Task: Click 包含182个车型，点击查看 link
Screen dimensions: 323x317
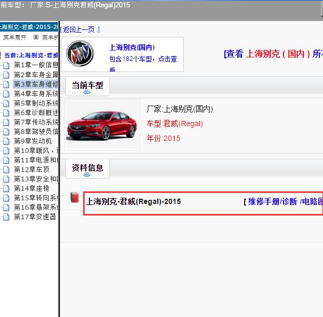Action: point(143,63)
